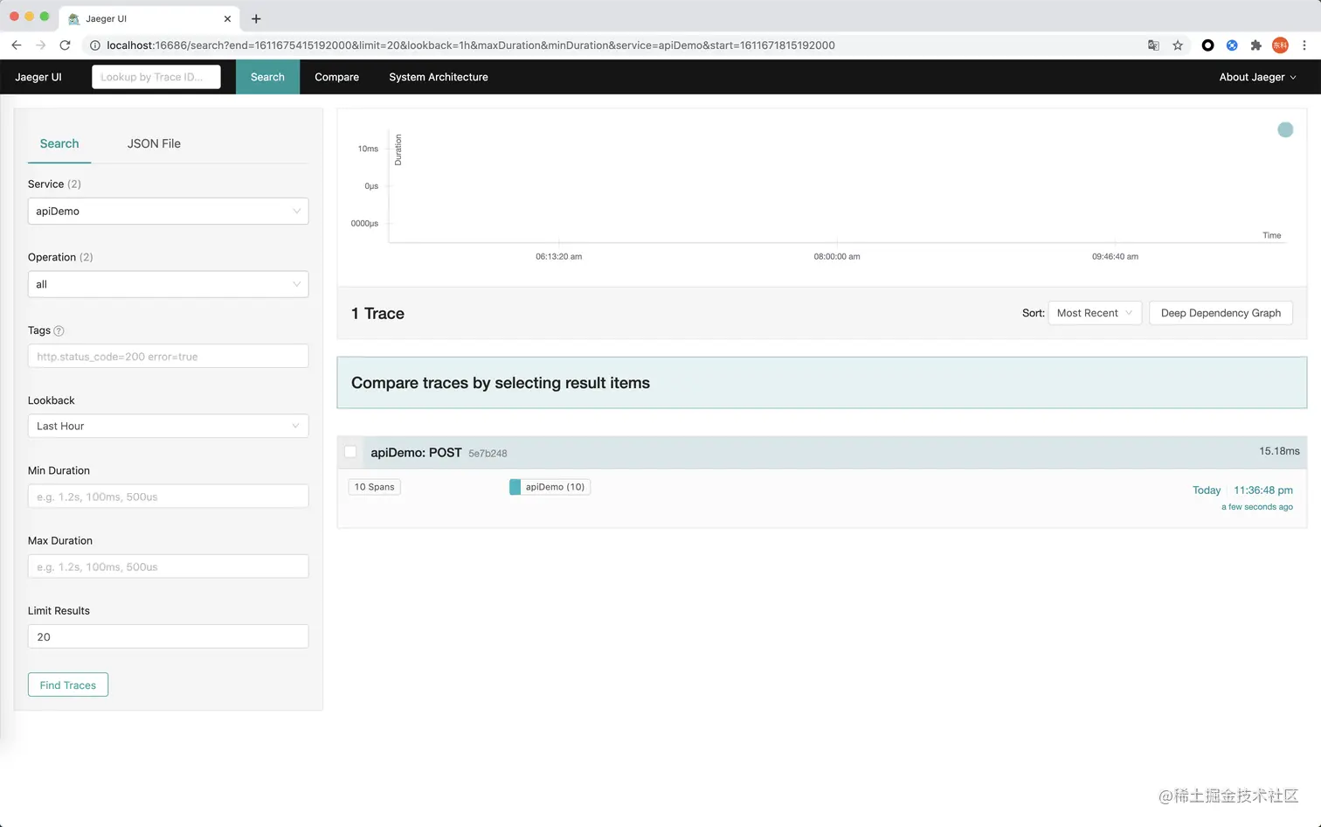Screen dimensions: 1321x827
Task: Focus the Min Duration input field
Action: click(168, 497)
